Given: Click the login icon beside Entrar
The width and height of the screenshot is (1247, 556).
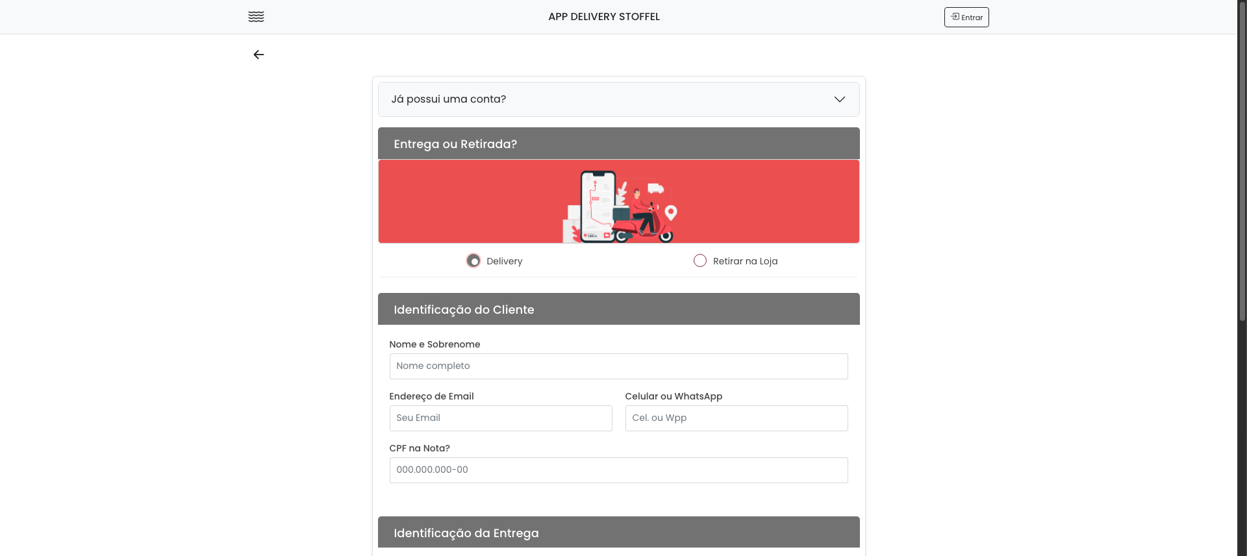Looking at the screenshot, I should coord(955,17).
